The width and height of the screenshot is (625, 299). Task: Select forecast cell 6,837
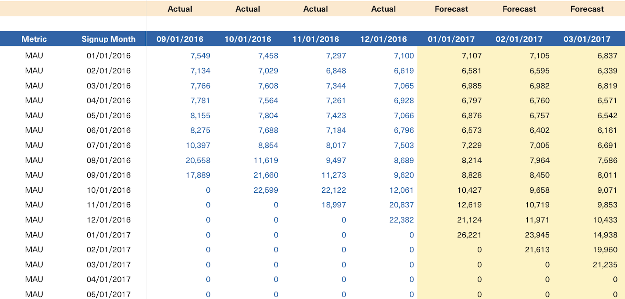pyautogui.click(x=607, y=56)
